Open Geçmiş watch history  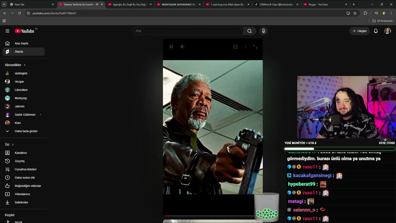click(24, 161)
